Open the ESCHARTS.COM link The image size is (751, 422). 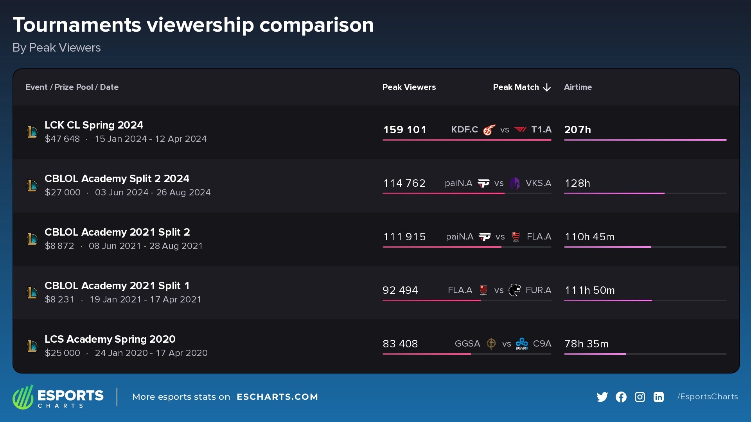click(x=278, y=397)
